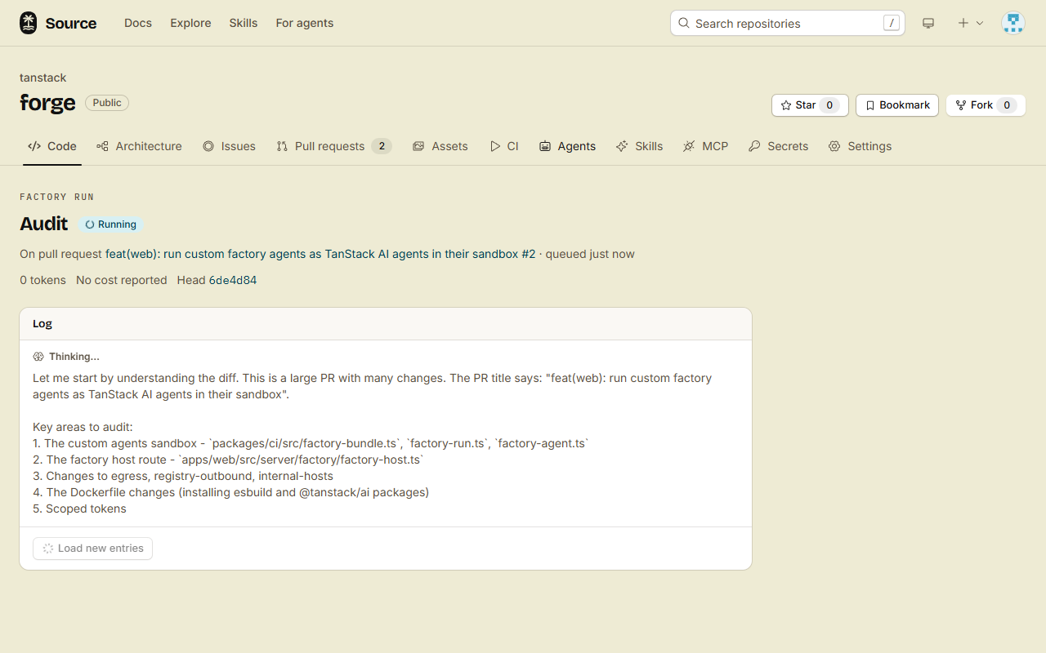Viewport: 1046px width, 653px height.
Task: Switch to the Architecture tab
Action: coord(139,146)
